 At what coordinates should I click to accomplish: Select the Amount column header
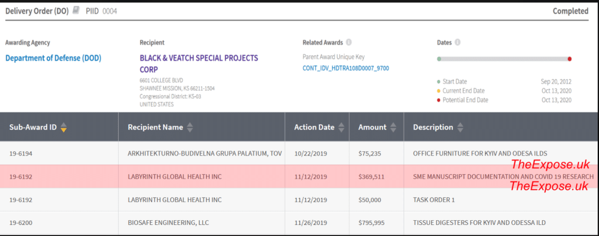(x=376, y=127)
